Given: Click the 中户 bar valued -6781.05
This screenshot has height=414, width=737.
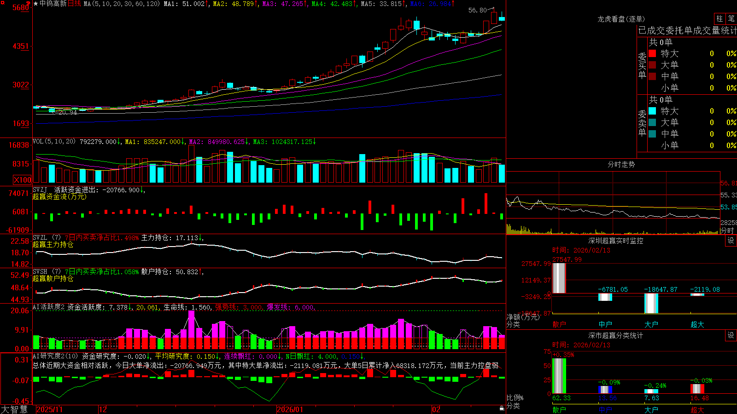Looking at the screenshot, I should coord(605,297).
